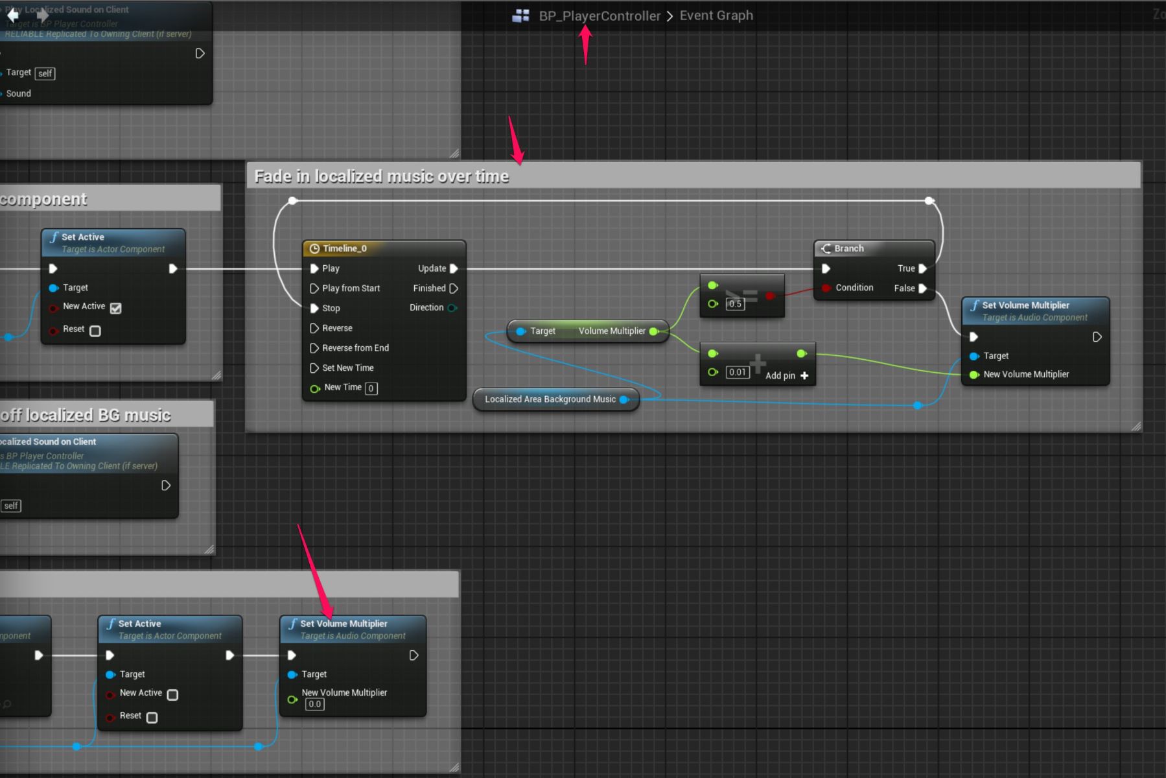Toggle the Reset checkbox on the Set Active node
This screenshot has width=1166, height=778.
[95, 331]
